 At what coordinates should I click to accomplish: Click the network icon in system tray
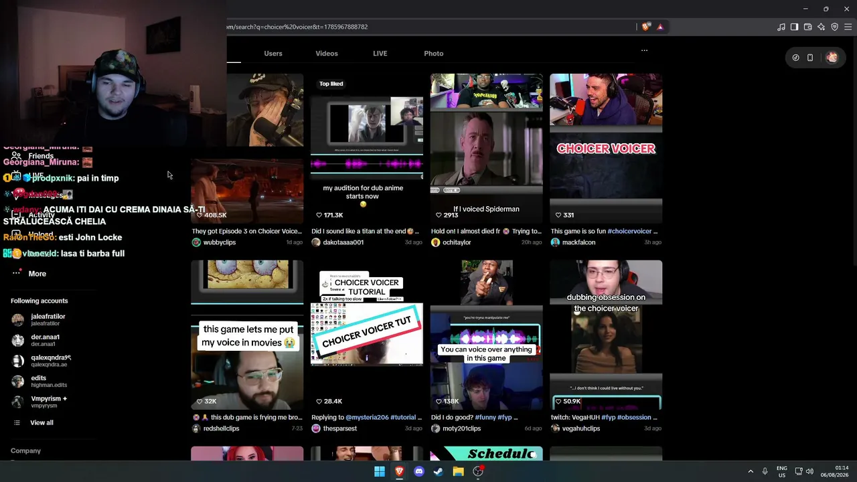coord(799,471)
